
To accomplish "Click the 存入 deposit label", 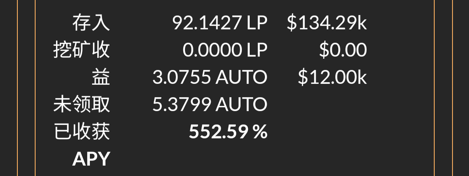I will pyautogui.click(x=91, y=22).
